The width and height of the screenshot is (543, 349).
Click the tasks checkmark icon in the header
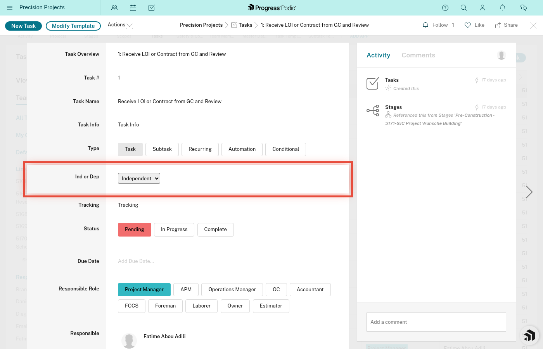click(x=152, y=8)
